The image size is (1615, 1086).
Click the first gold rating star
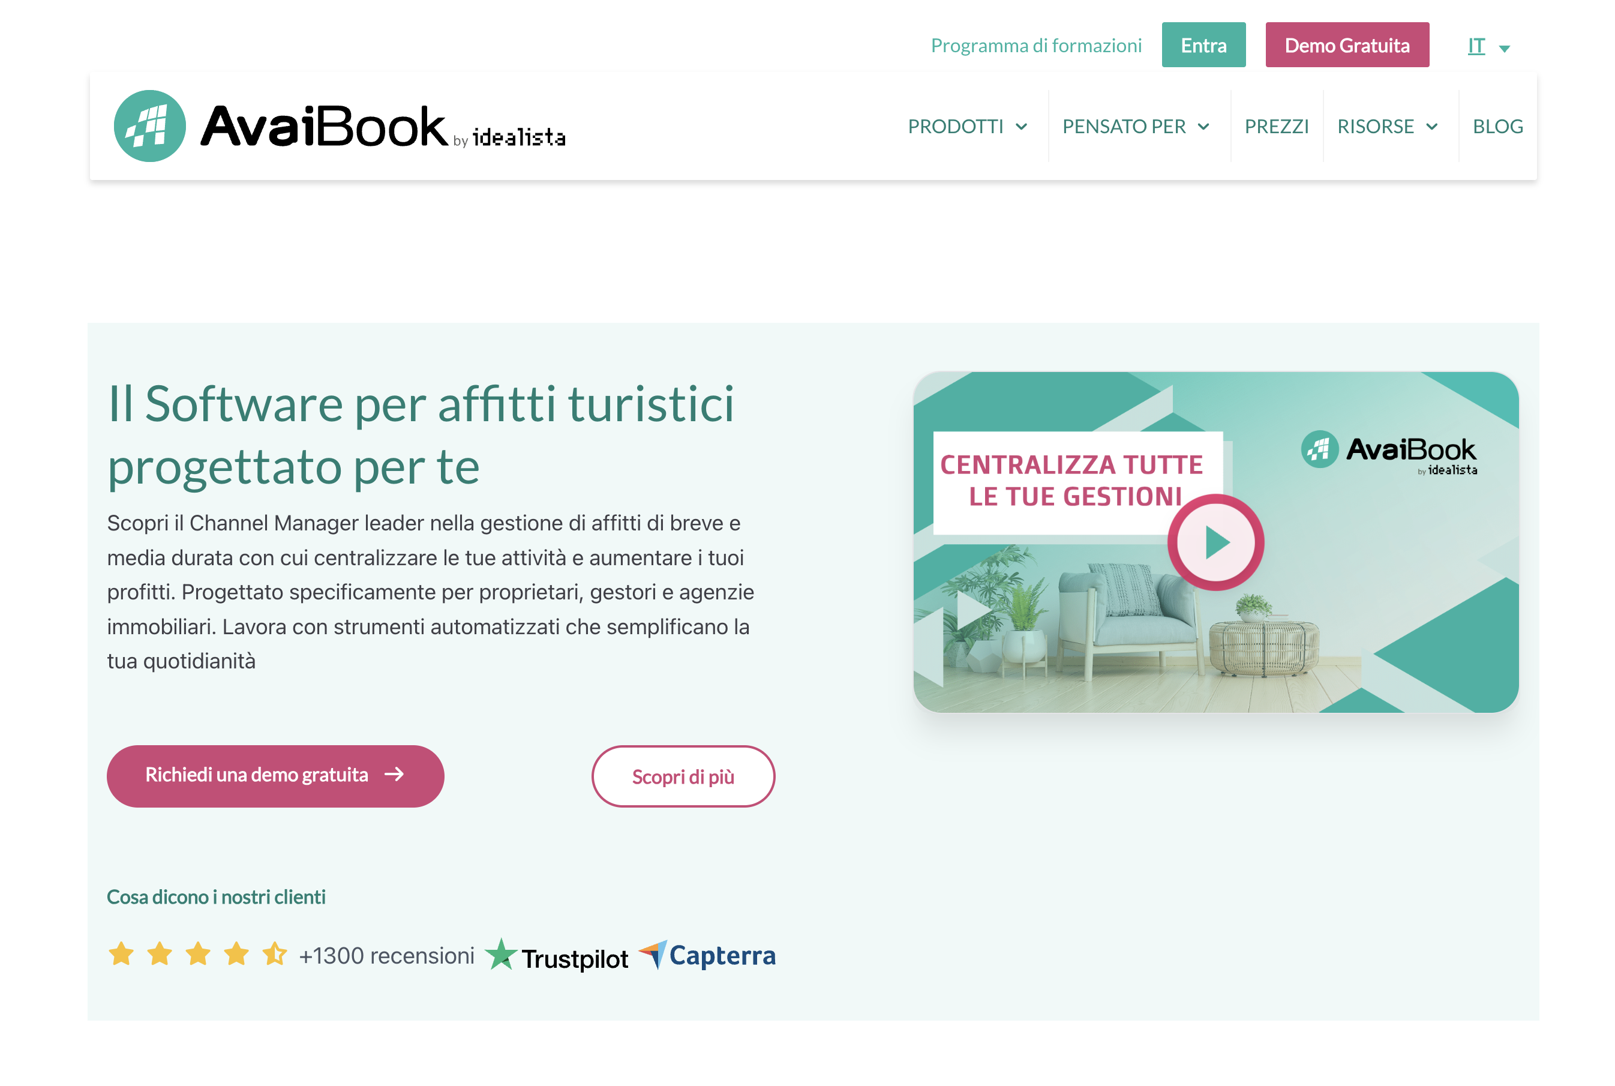(x=121, y=954)
